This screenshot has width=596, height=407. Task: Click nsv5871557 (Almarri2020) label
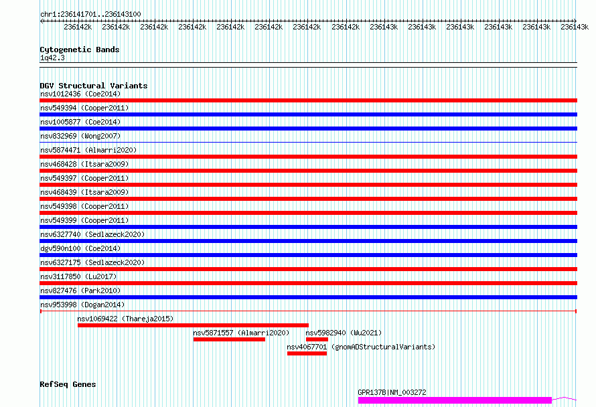pyautogui.click(x=241, y=333)
